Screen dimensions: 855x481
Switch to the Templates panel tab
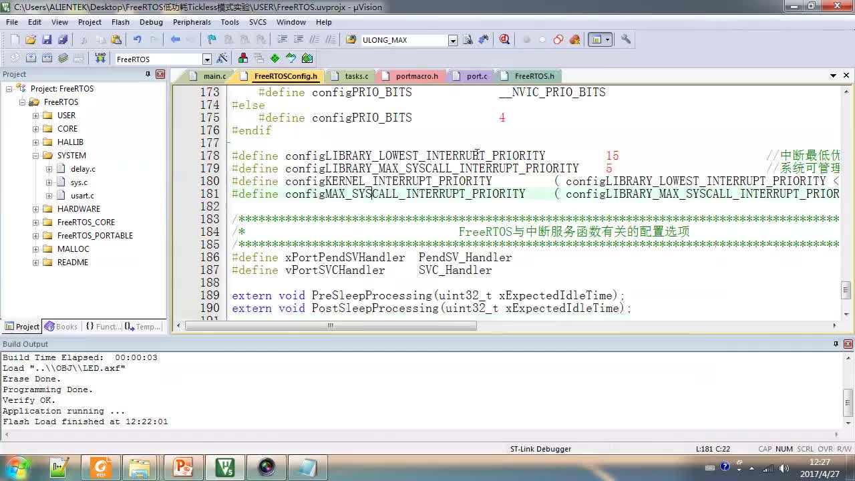click(x=144, y=327)
